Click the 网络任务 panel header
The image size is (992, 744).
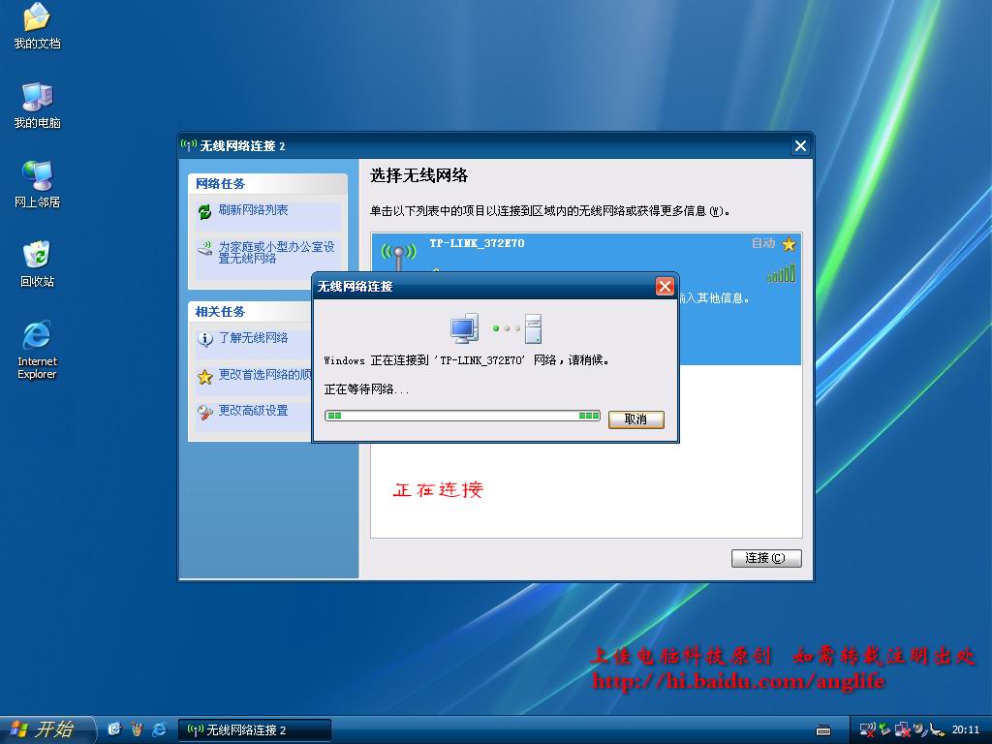(267, 183)
